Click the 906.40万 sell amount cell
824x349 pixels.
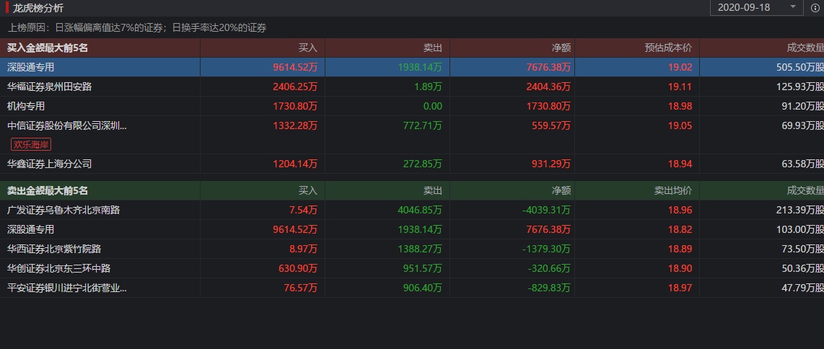[x=423, y=288]
